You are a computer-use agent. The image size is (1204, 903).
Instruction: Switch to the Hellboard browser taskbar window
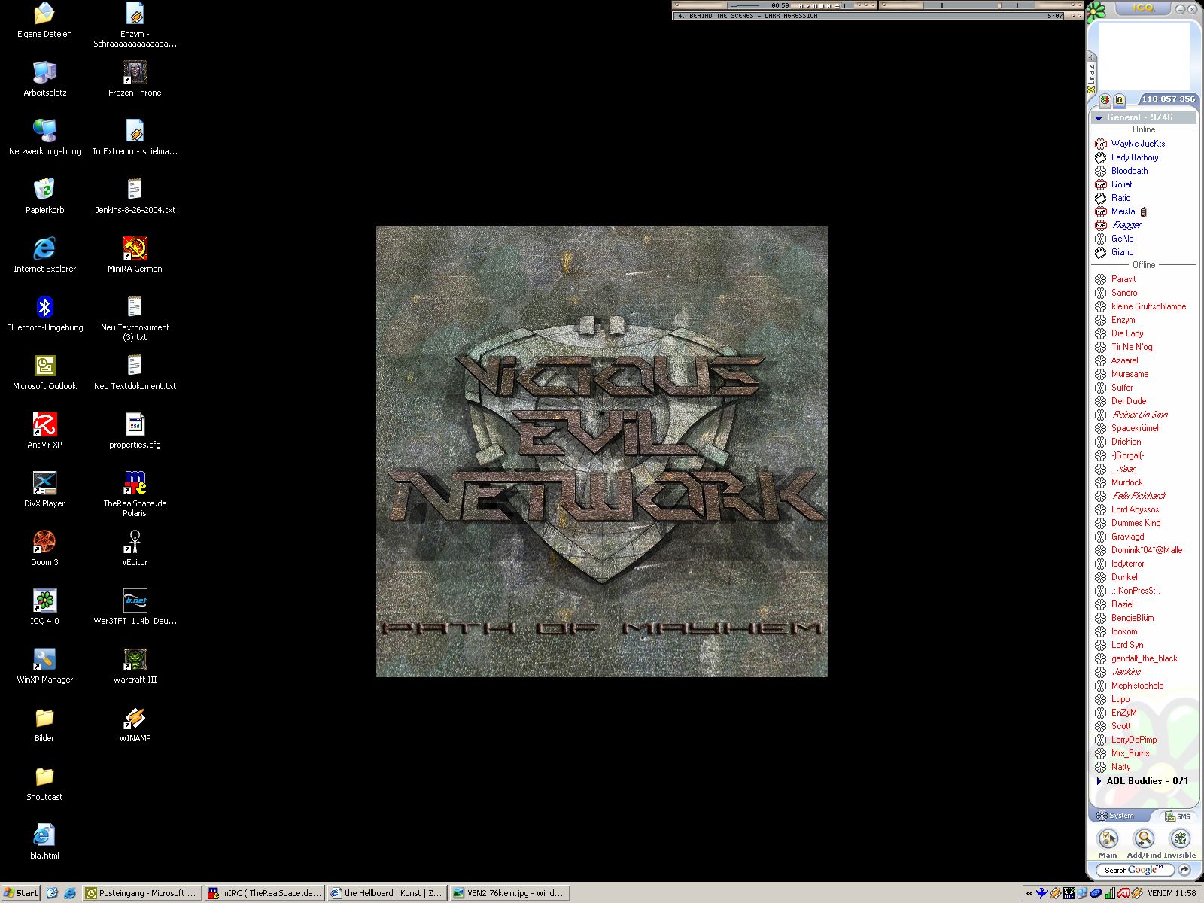pos(388,893)
